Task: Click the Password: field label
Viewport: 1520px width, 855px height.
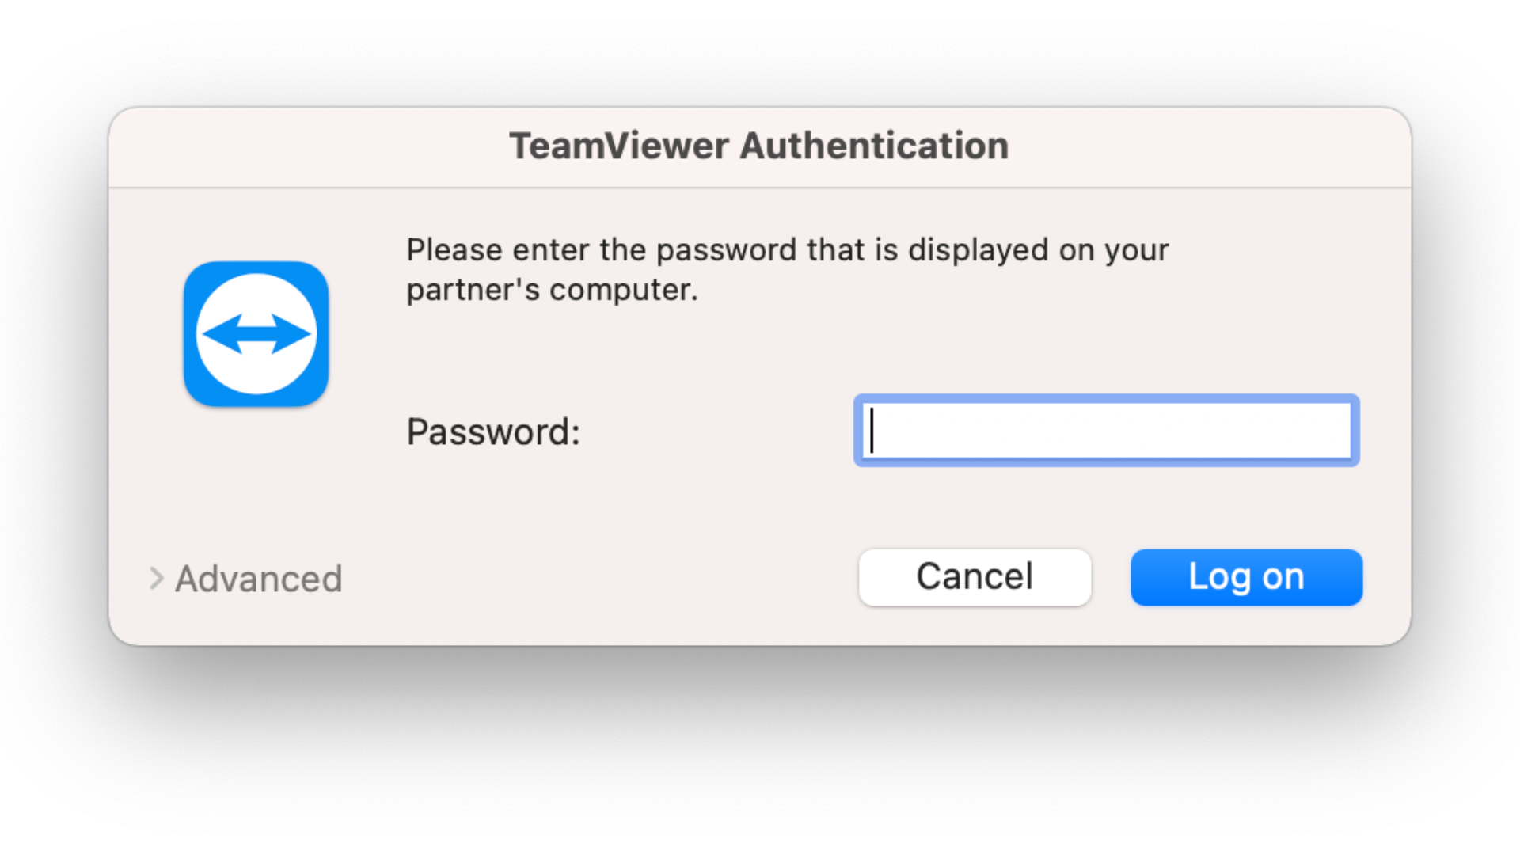Action: (x=493, y=432)
